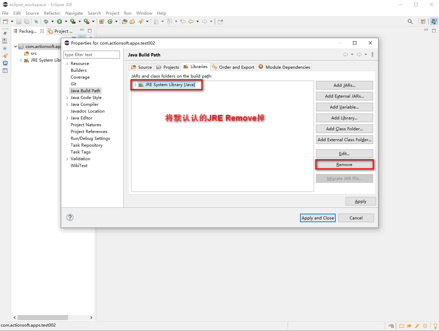The width and height of the screenshot is (439, 331).
Task: Click the green Run icon in toolbar
Action: click(x=59, y=21)
